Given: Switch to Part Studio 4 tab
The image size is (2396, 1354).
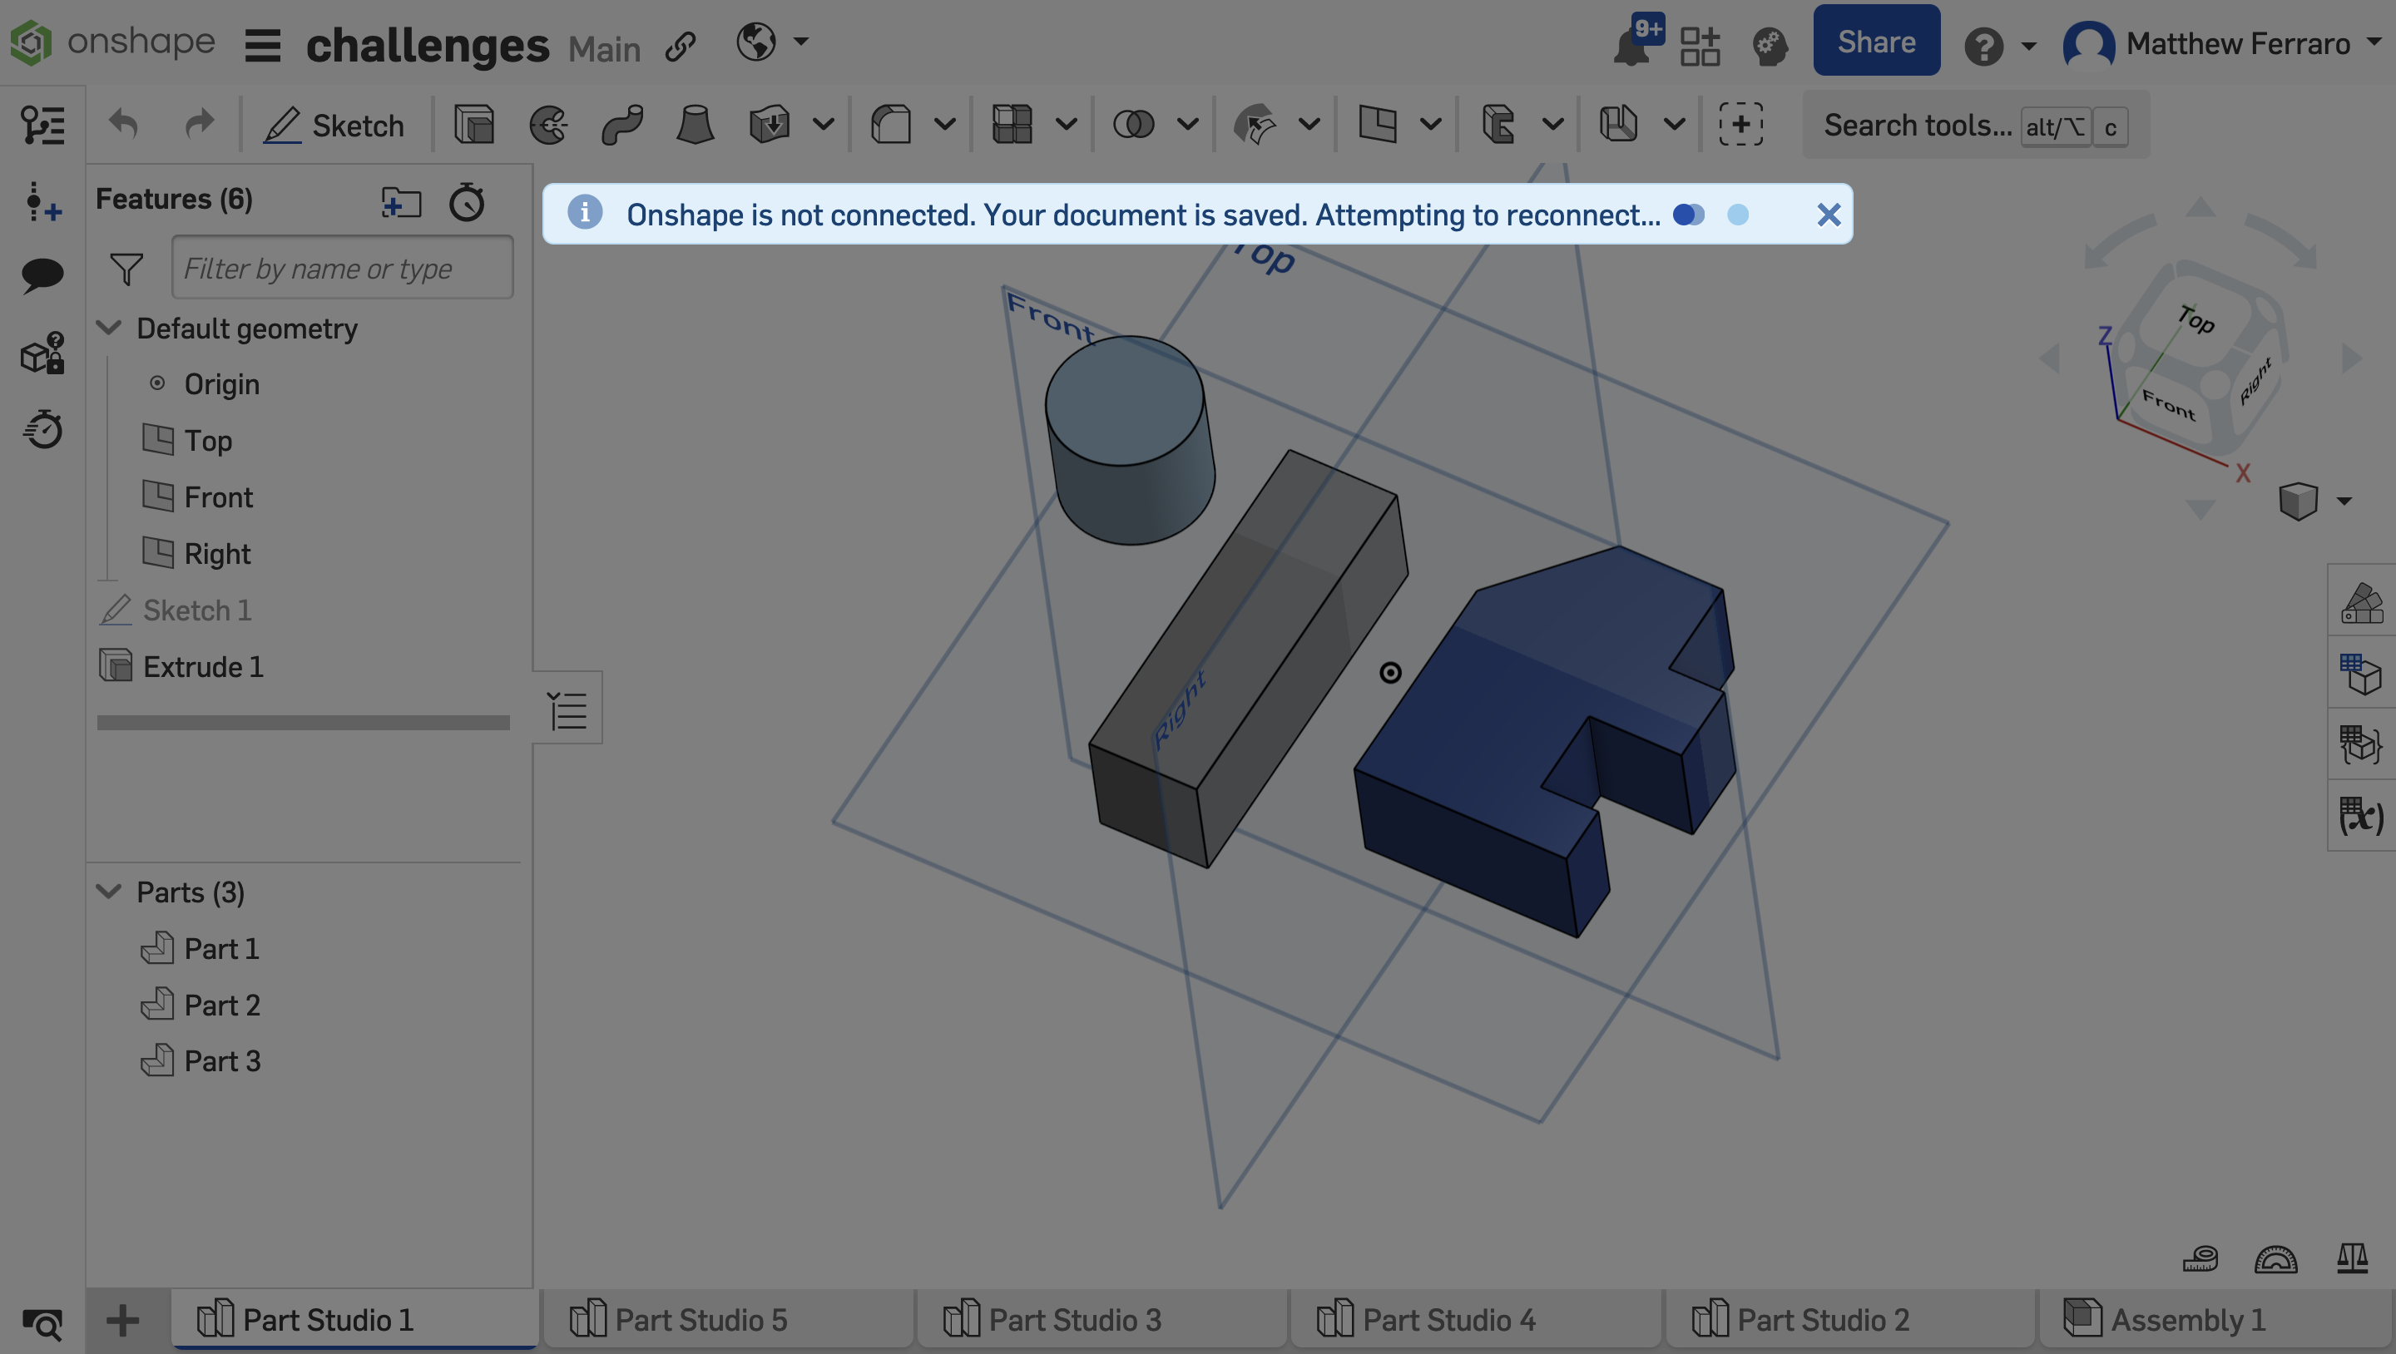Looking at the screenshot, I should 1475,1320.
